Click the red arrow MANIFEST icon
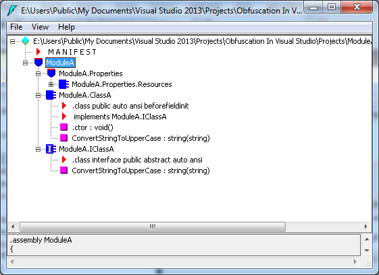The image size is (379, 275). (39, 52)
